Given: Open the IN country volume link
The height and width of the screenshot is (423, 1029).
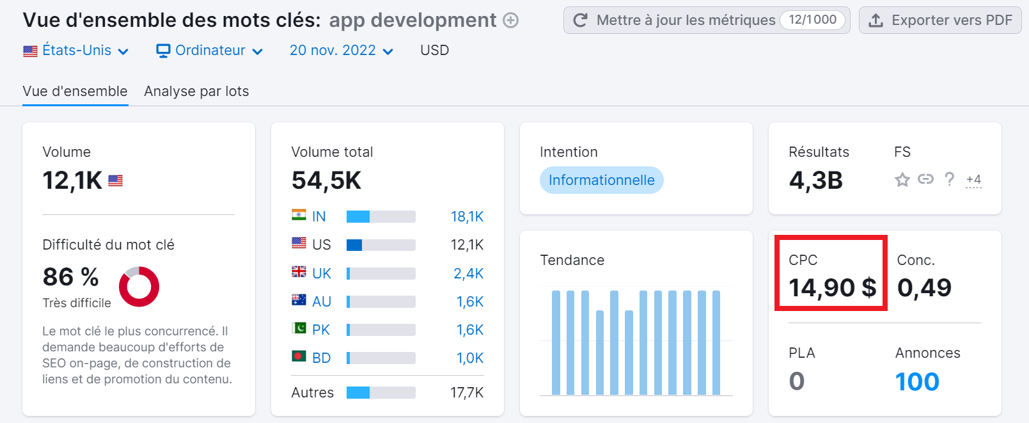Looking at the screenshot, I should 318,217.
